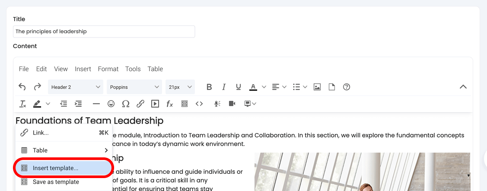Open the Poppins font family dropdown
This screenshot has height=191, width=487.
134,87
